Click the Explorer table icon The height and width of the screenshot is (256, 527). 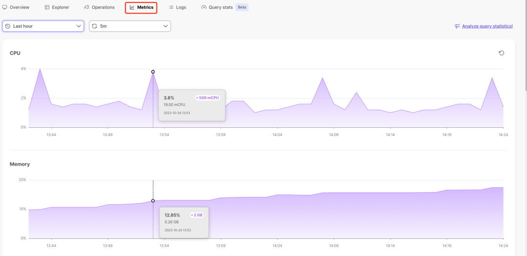click(x=47, y=7)
